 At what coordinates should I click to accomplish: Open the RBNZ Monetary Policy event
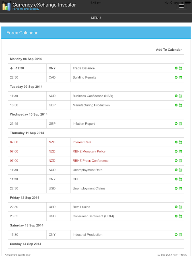(89, 151)
